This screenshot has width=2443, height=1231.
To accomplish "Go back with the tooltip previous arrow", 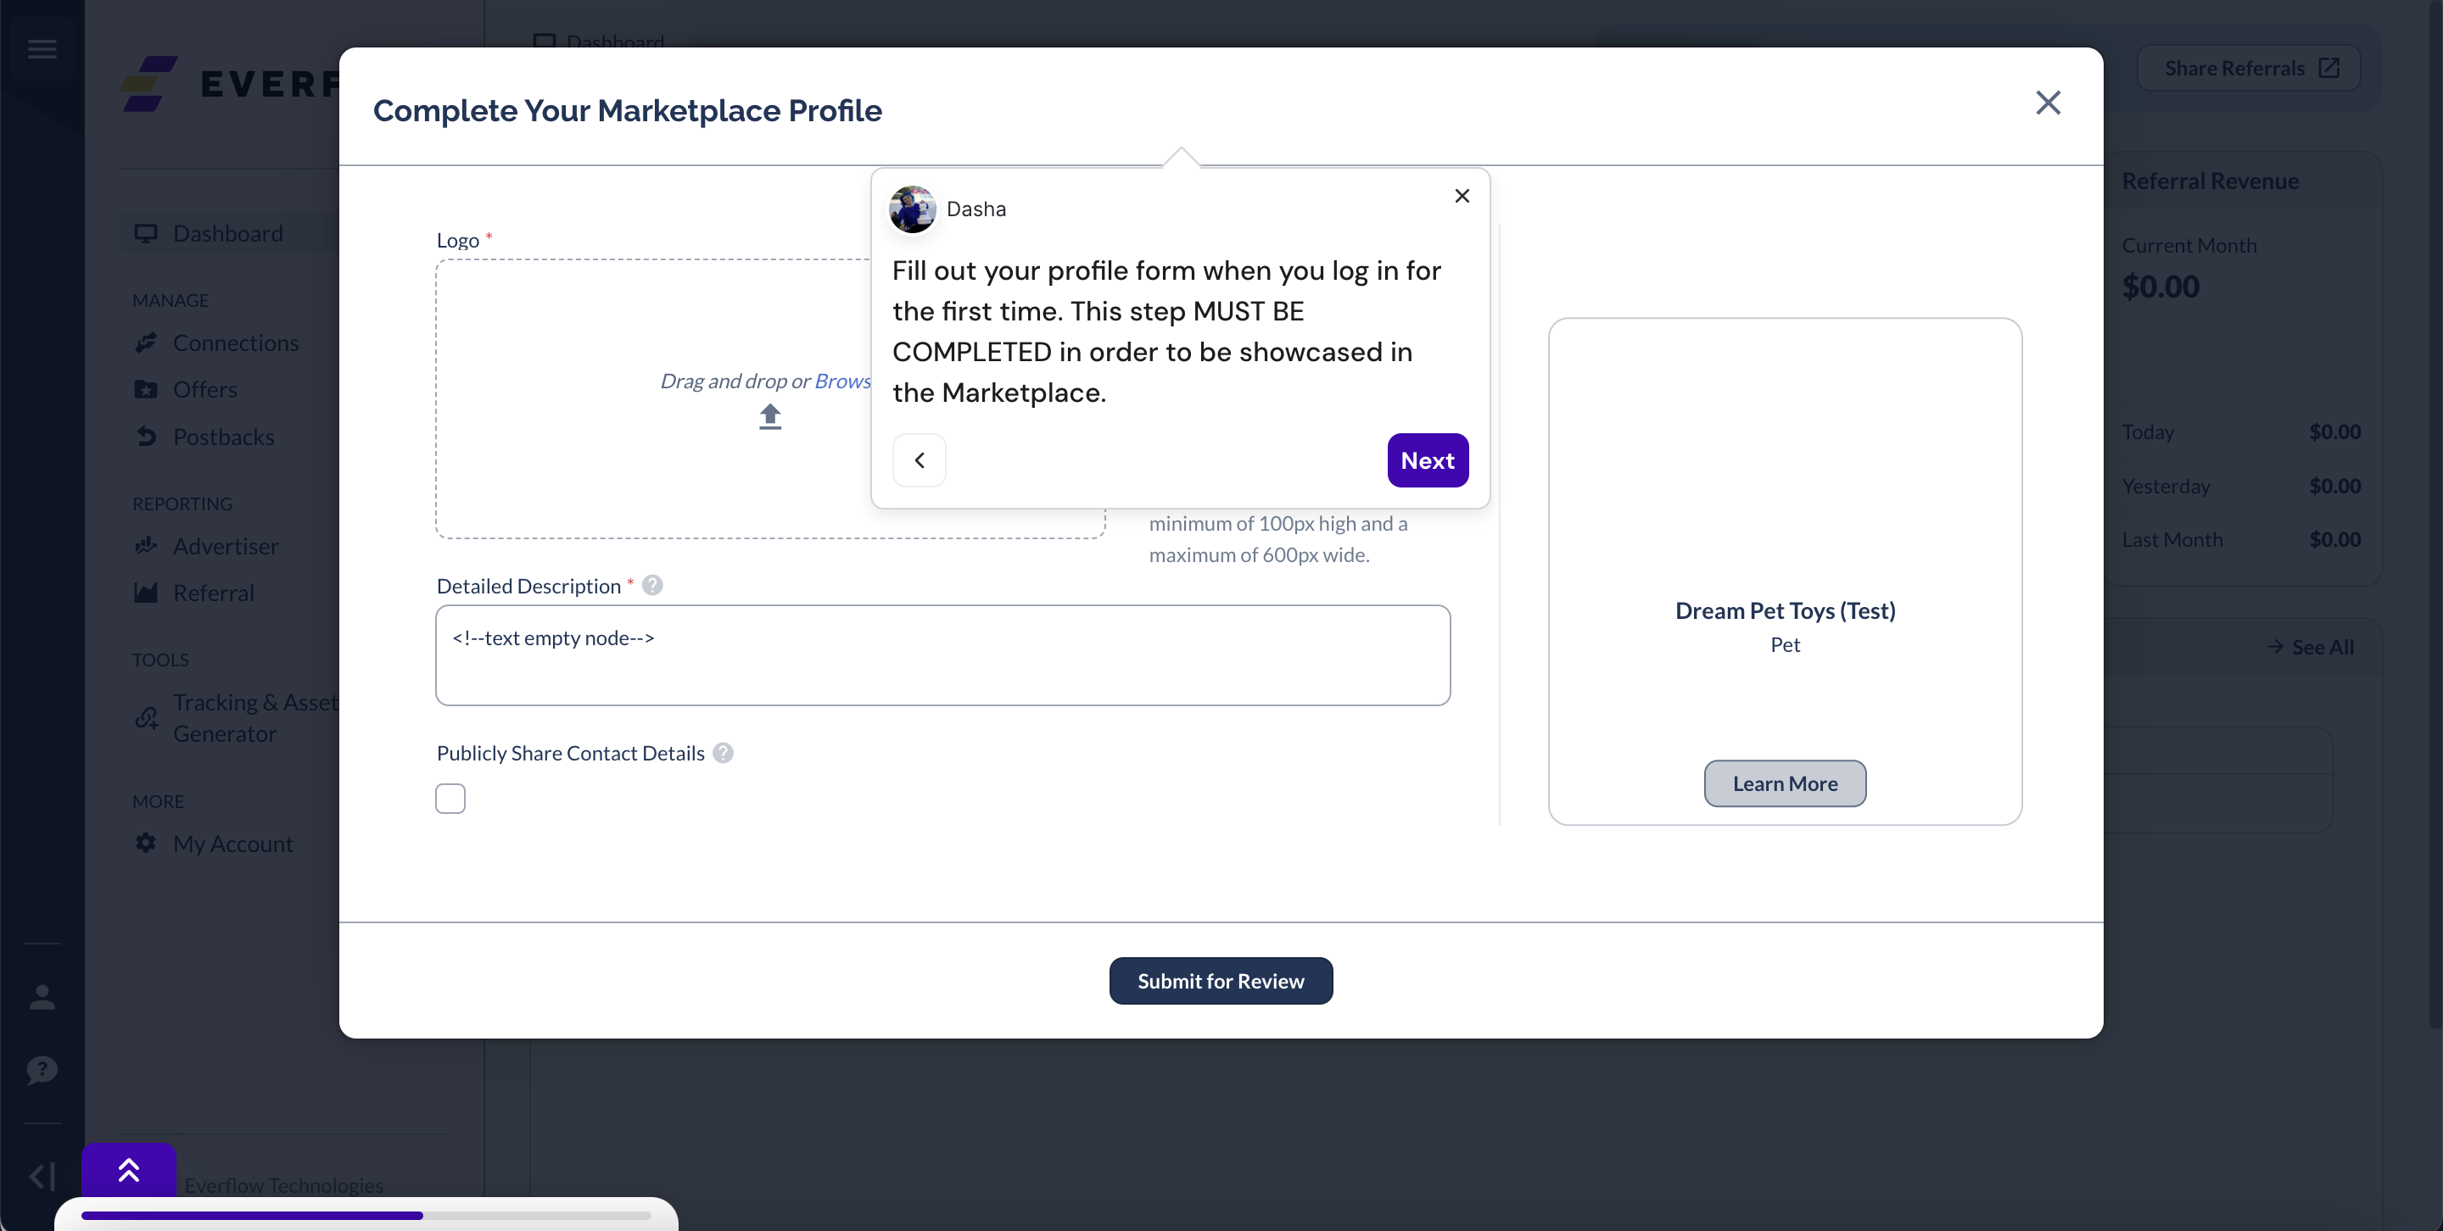I will click(x=919, y=460).
